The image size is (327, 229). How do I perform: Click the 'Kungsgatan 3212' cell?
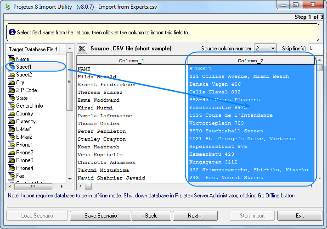point(214,162)
